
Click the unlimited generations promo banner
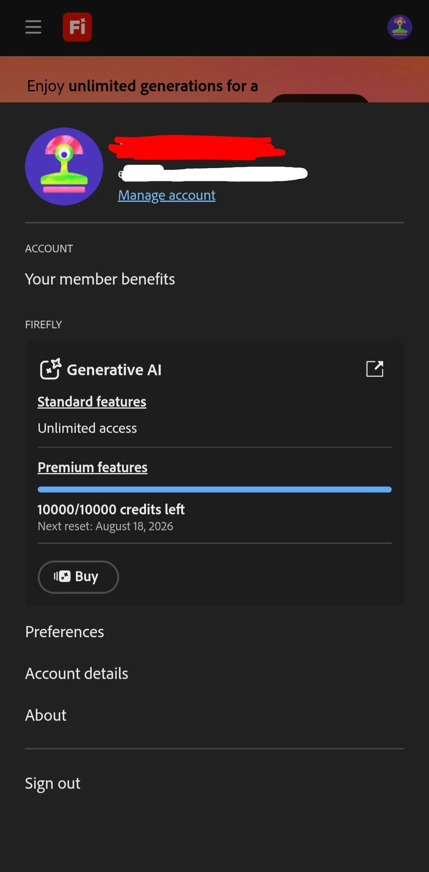tap(214, 80)
